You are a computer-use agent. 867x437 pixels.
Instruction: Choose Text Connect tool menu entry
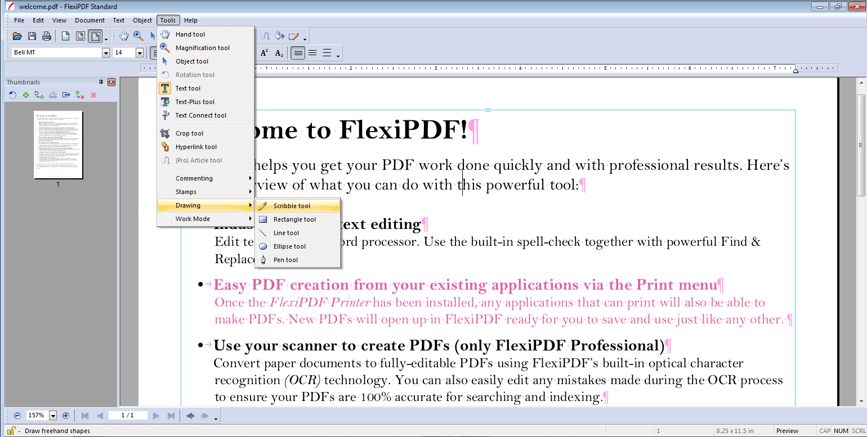pyautogui.click(x=205, y=115)
